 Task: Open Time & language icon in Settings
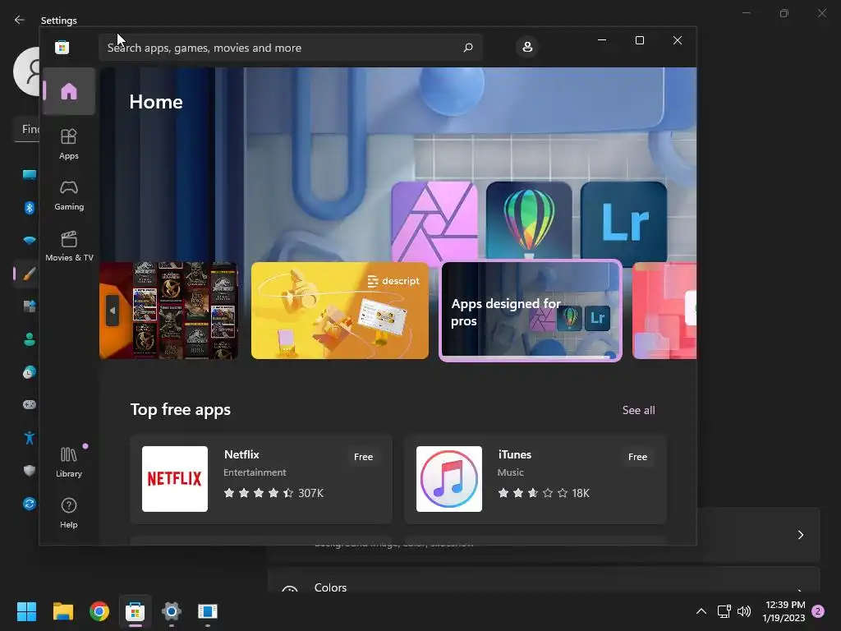(30, 372)
